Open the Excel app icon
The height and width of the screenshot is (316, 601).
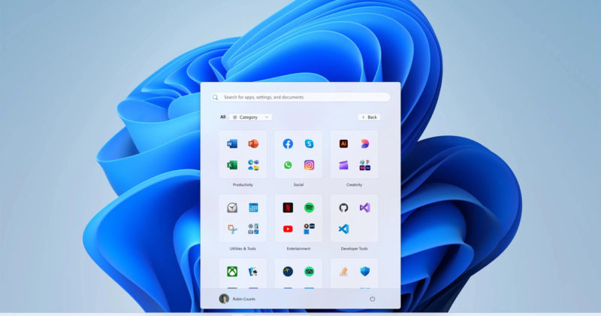click(x=232, y=165)
